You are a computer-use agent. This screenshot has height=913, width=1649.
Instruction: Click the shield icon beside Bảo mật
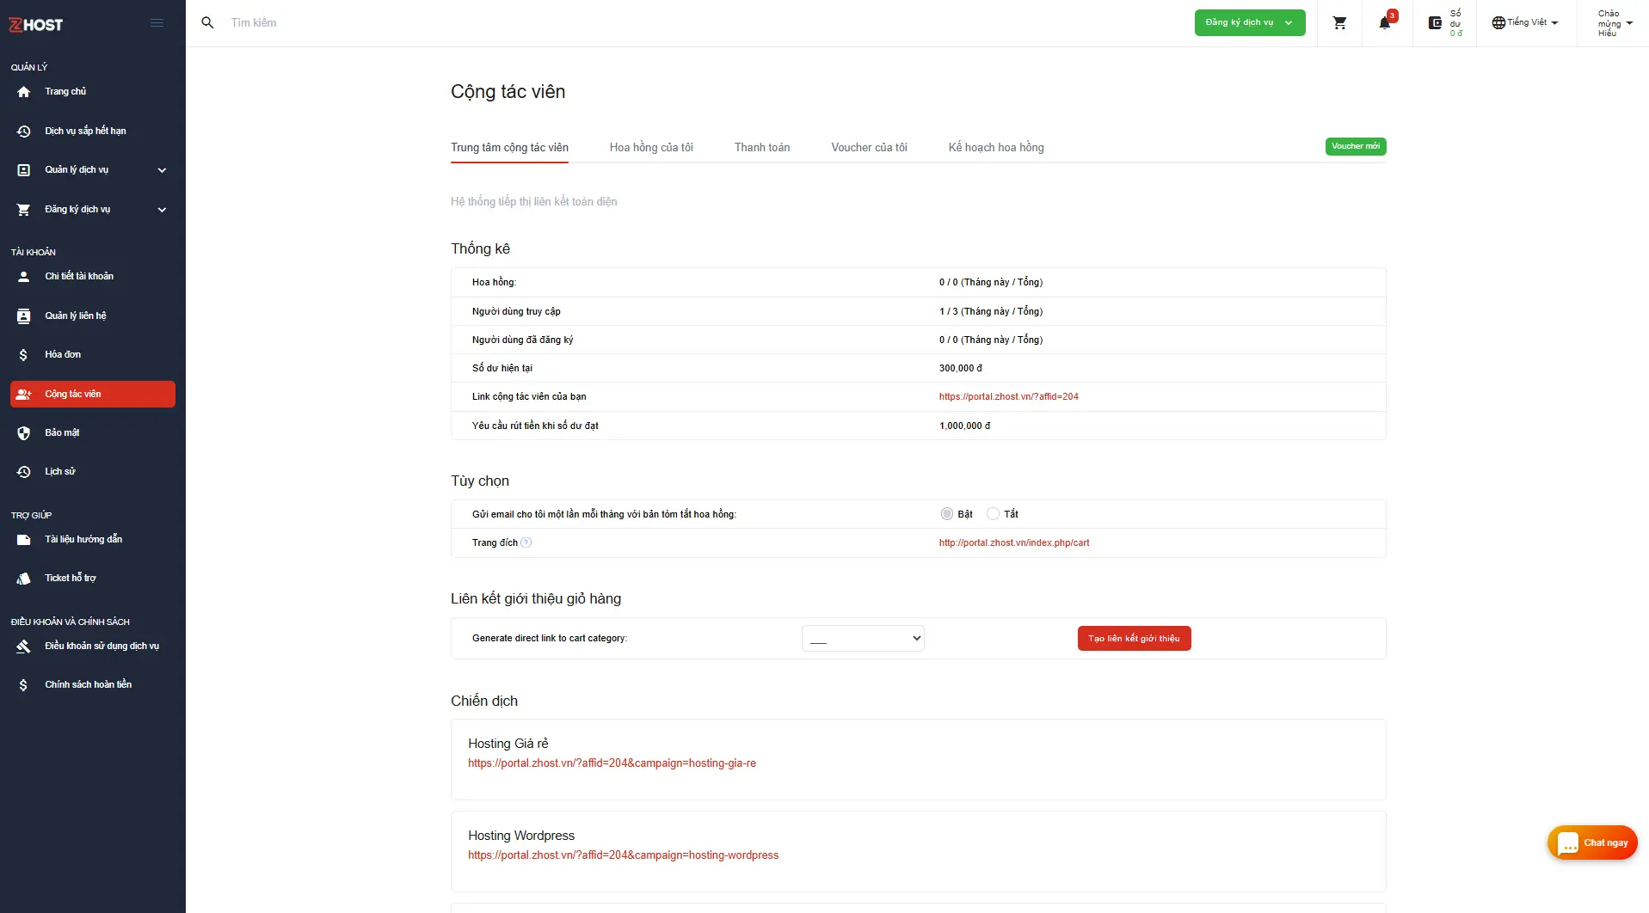24,433
